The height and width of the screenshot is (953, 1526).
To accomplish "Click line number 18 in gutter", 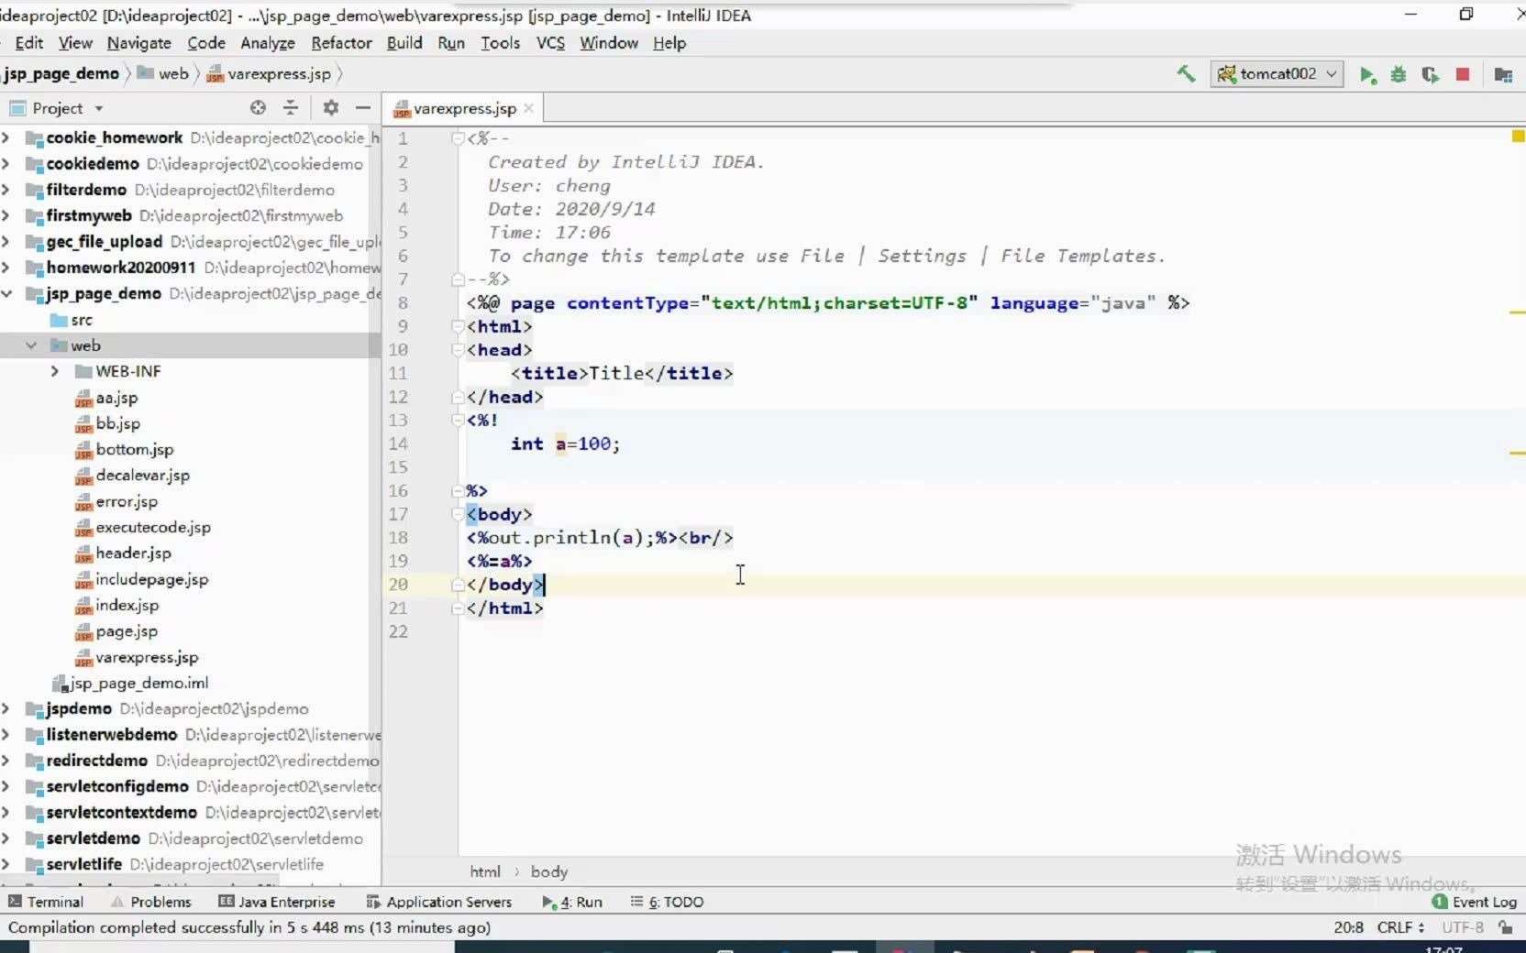I will [398, 537].
